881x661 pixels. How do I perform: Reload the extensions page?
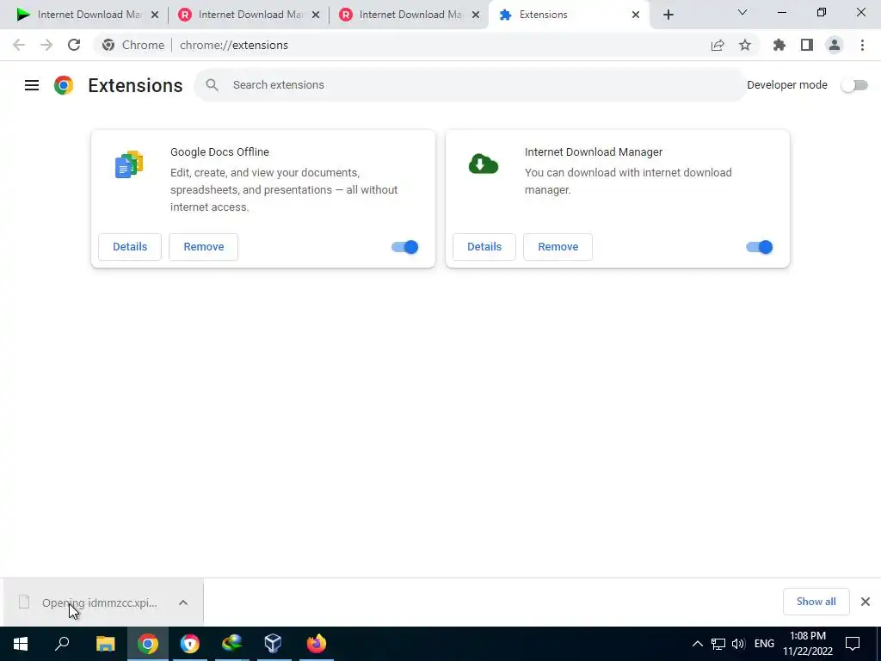tap(74, 45)
